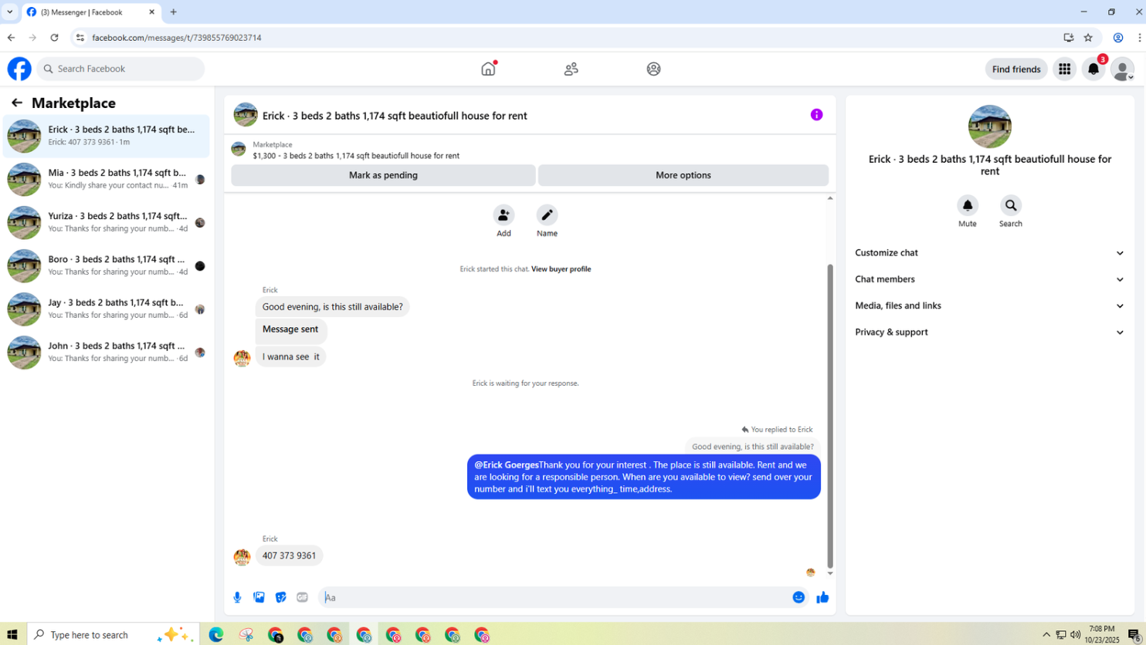The height and width of the screenshot is (645, 1146).
Task: Open View buyer profile link
Action: (x=561, y=269)
